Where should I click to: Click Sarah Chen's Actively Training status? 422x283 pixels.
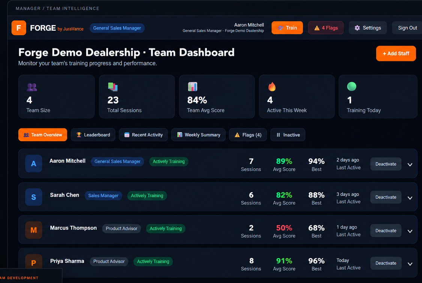pyautogui.click(x=147, y=196)
